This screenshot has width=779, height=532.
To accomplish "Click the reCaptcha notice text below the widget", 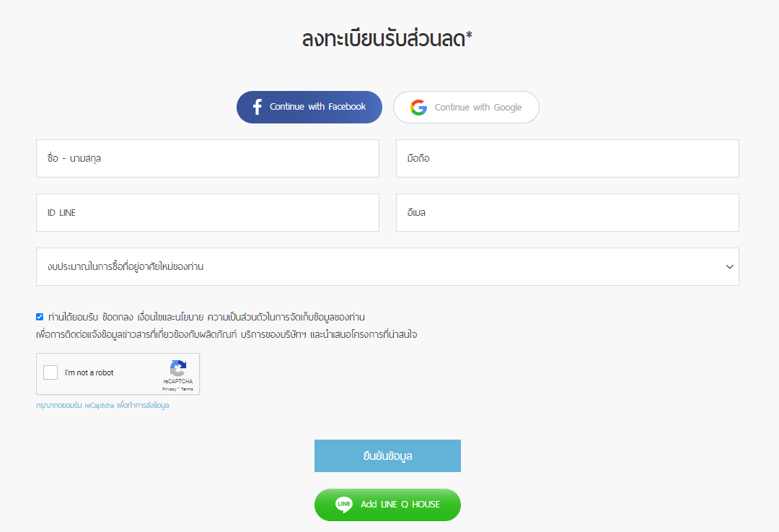I will (103, 406).
